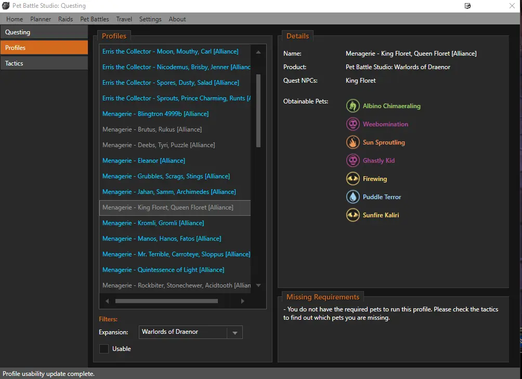Switch to the Questing sidebar tab

coord(44,32)
